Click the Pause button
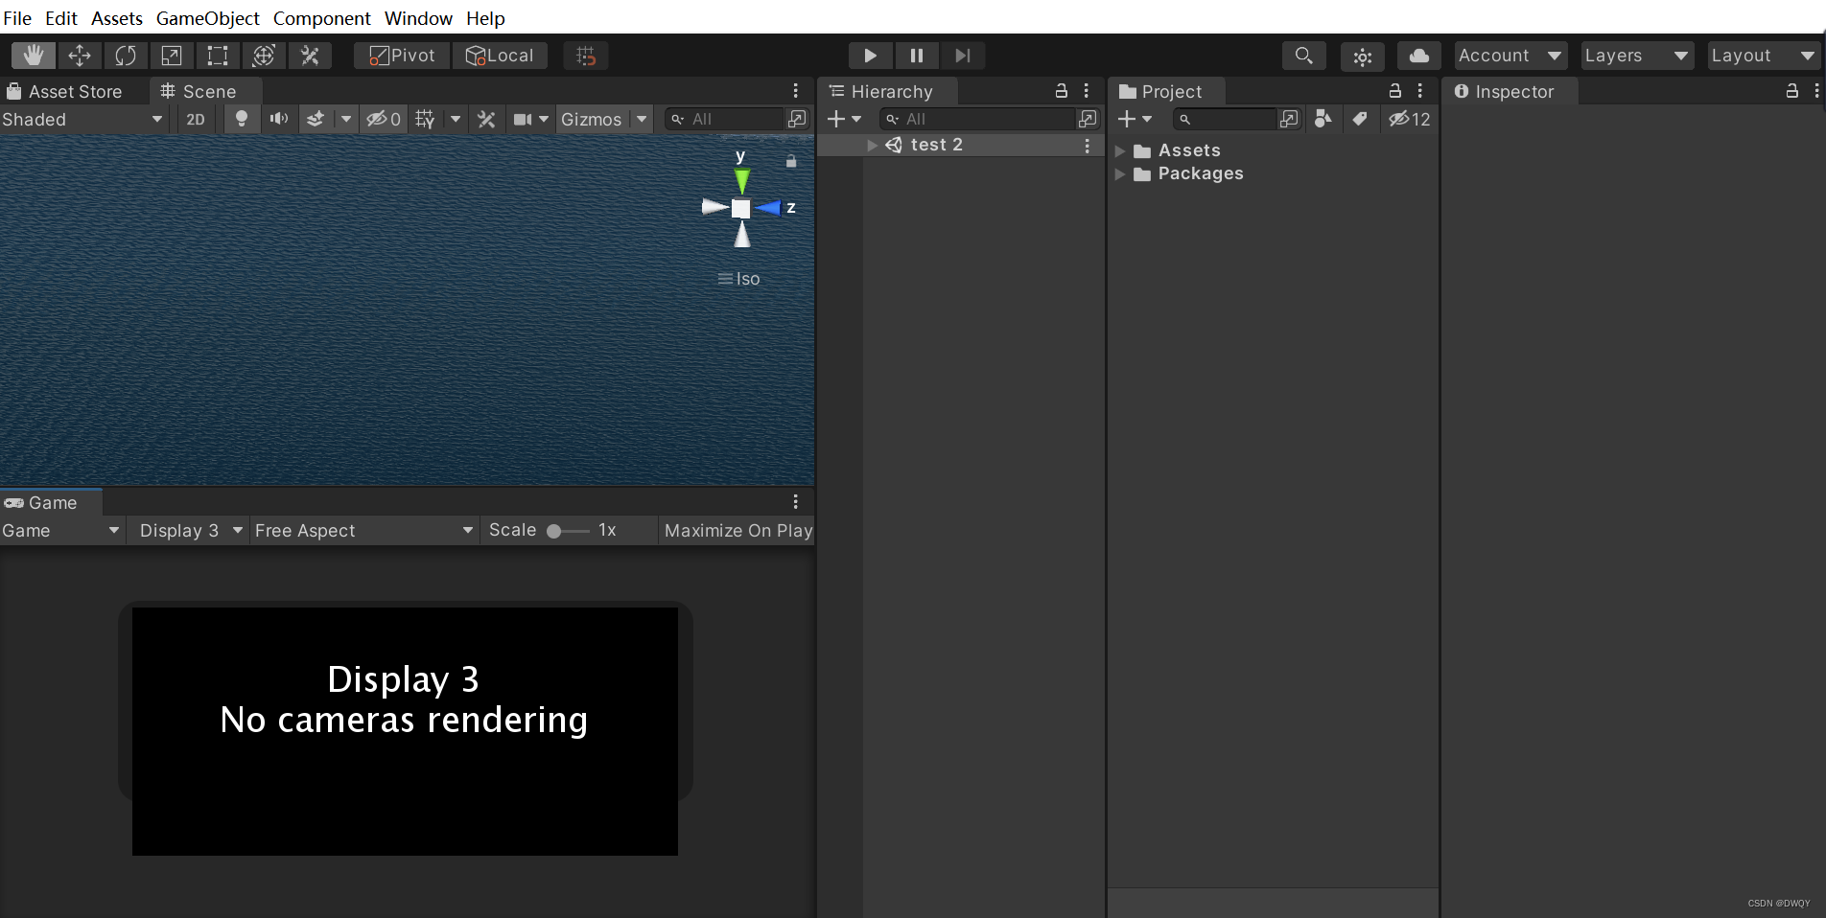The height and width of the screenshot is (918, 1826). [917, 56]
